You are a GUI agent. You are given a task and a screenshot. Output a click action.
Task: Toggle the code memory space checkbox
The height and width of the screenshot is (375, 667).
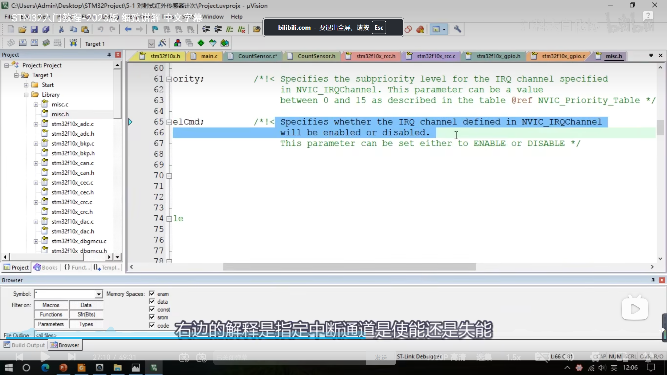(152, 325)
